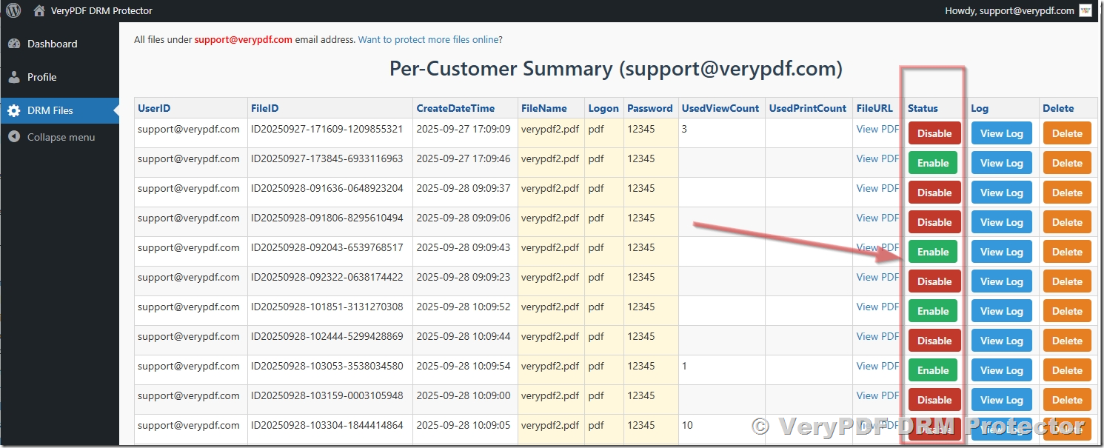Delete file ID20250928-102444-5299428869
The width and height of the screenshot is (1104, 448).
(x=1066, y=341)
